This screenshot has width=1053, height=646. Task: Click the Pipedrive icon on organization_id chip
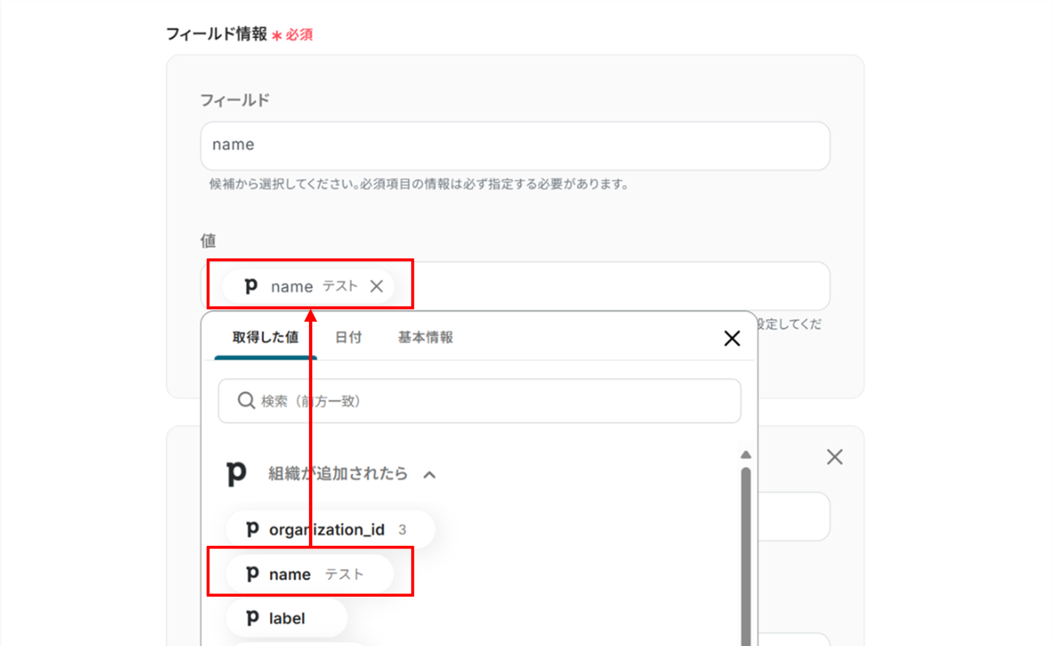click(x=252, y=529)
